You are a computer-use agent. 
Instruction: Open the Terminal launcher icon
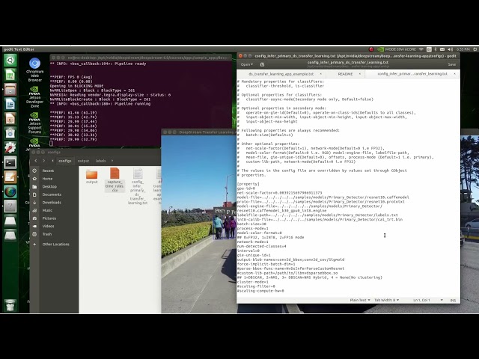(10, 163)
